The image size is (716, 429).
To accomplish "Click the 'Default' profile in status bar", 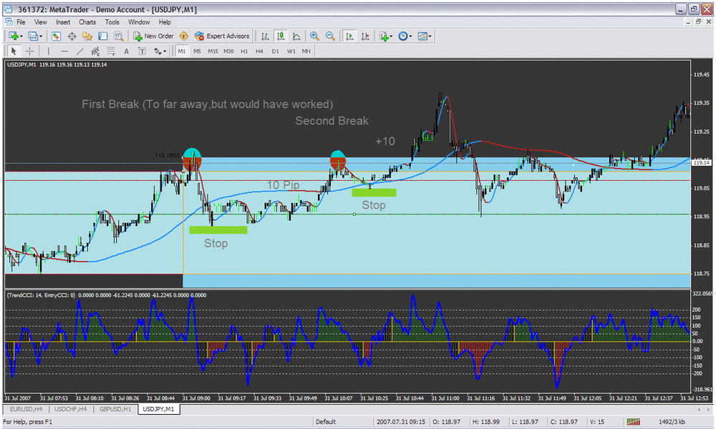I will click(x=326, y=422).
